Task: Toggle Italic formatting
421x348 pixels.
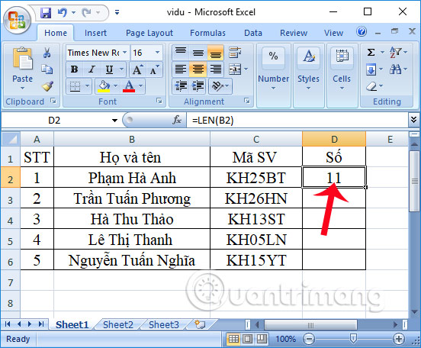Action: pyautogui.click(x=92, y=69)
